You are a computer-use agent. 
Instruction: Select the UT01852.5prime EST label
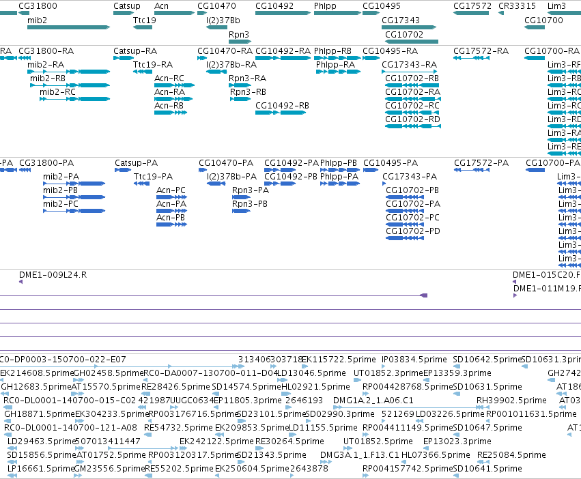point(378,441)
